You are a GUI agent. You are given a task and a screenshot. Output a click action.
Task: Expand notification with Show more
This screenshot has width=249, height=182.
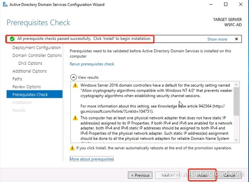click(217, 39)
